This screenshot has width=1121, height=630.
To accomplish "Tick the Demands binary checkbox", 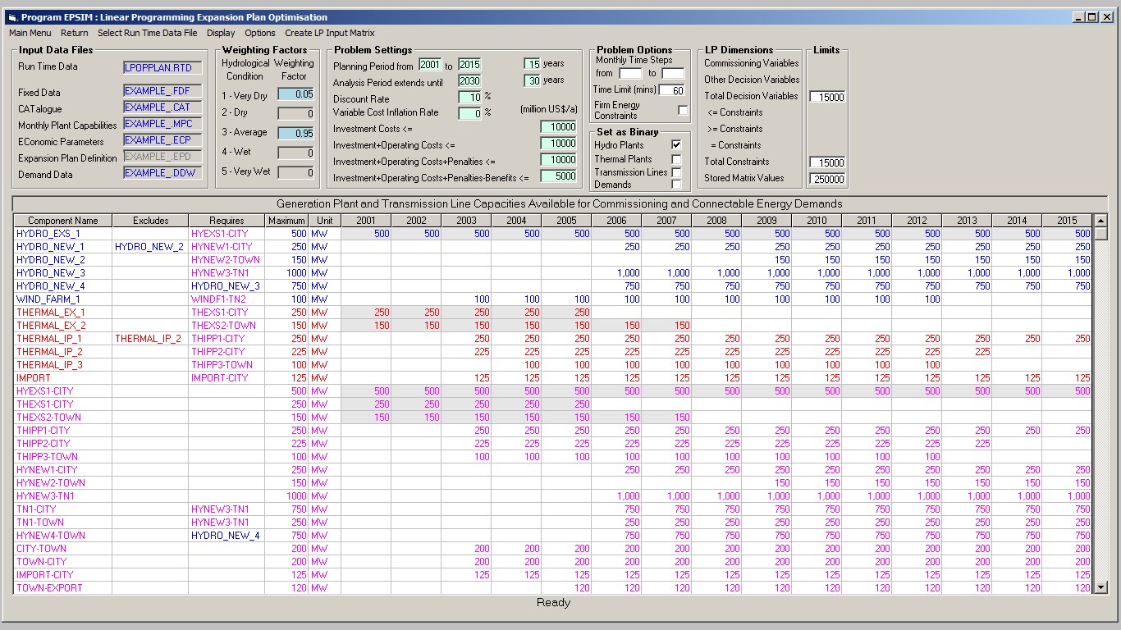I will pos(676,185).
